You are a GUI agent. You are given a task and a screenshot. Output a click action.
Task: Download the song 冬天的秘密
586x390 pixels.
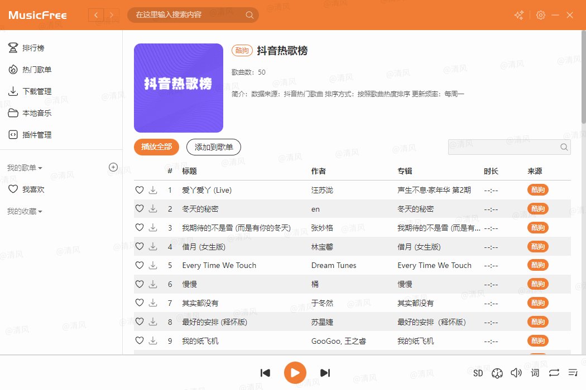(153, 209)
